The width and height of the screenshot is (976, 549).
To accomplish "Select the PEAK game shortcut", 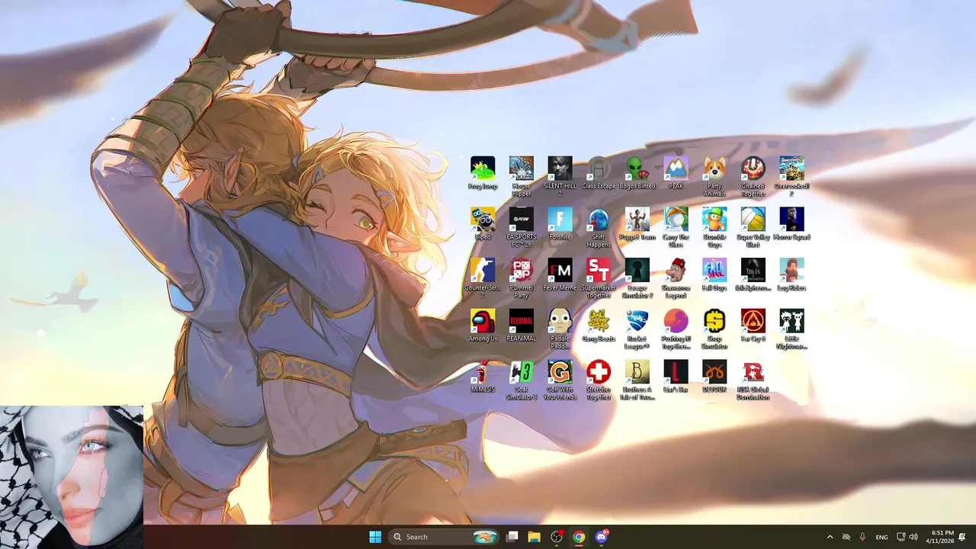I will (676, 173).
